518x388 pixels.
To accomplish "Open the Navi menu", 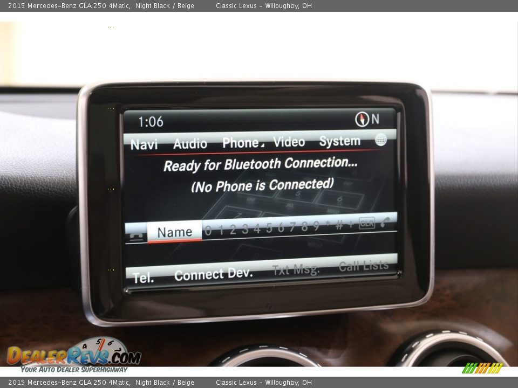I will [x=144, y=144].
